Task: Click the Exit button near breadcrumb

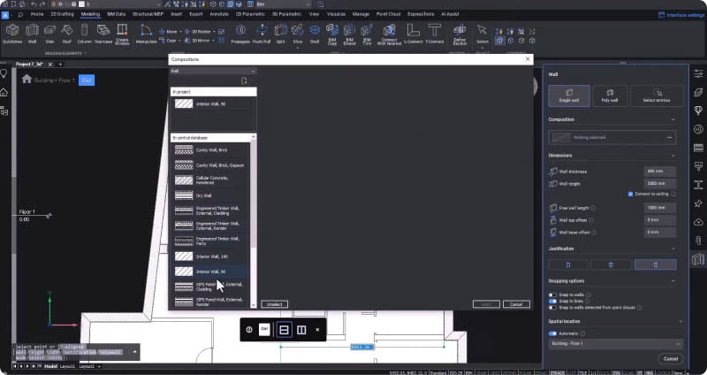Action: pos(87,80)
